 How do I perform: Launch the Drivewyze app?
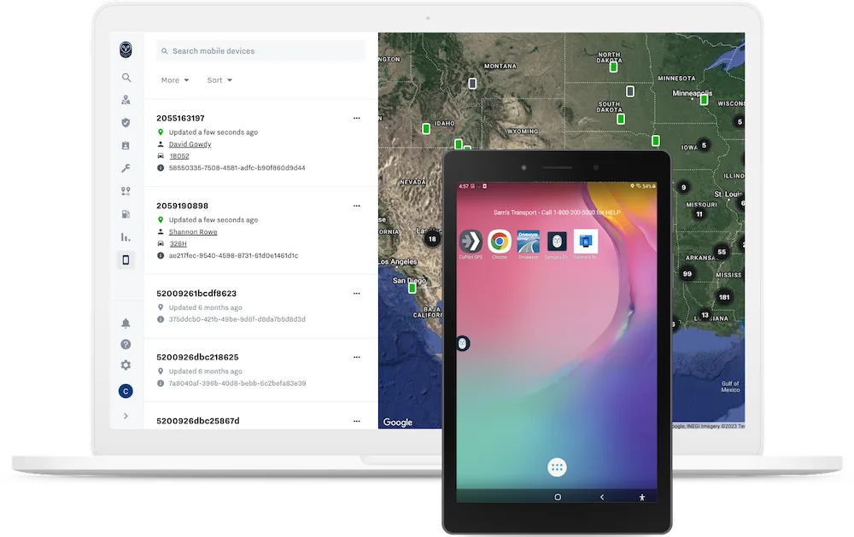(527, 242)
